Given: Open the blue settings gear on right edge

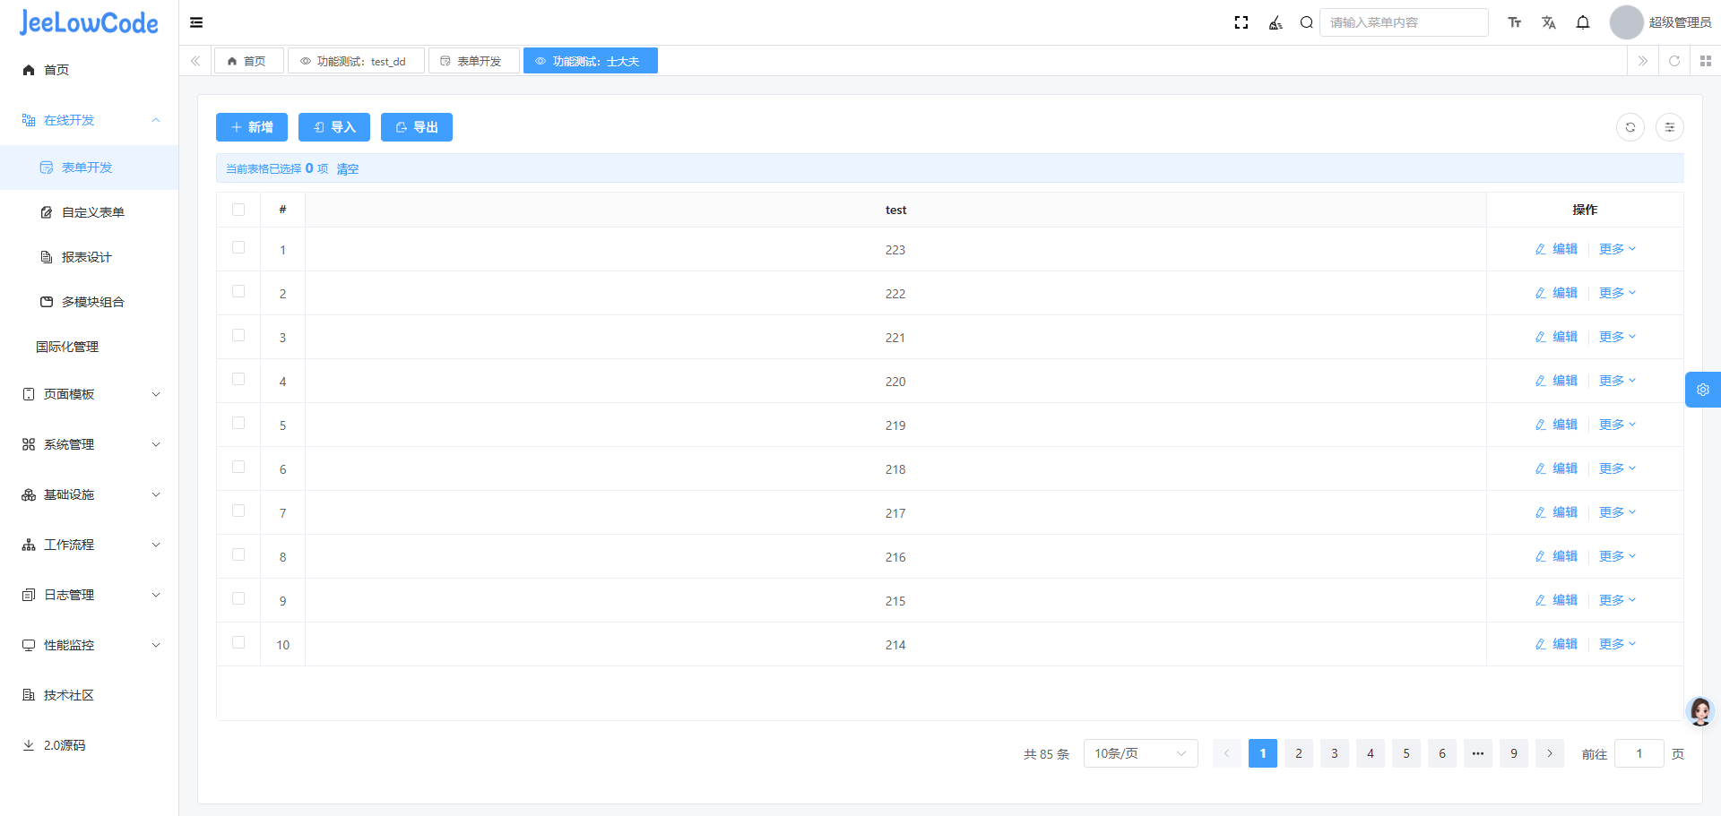Looking at the screenshot, I should coord(1703,390).
